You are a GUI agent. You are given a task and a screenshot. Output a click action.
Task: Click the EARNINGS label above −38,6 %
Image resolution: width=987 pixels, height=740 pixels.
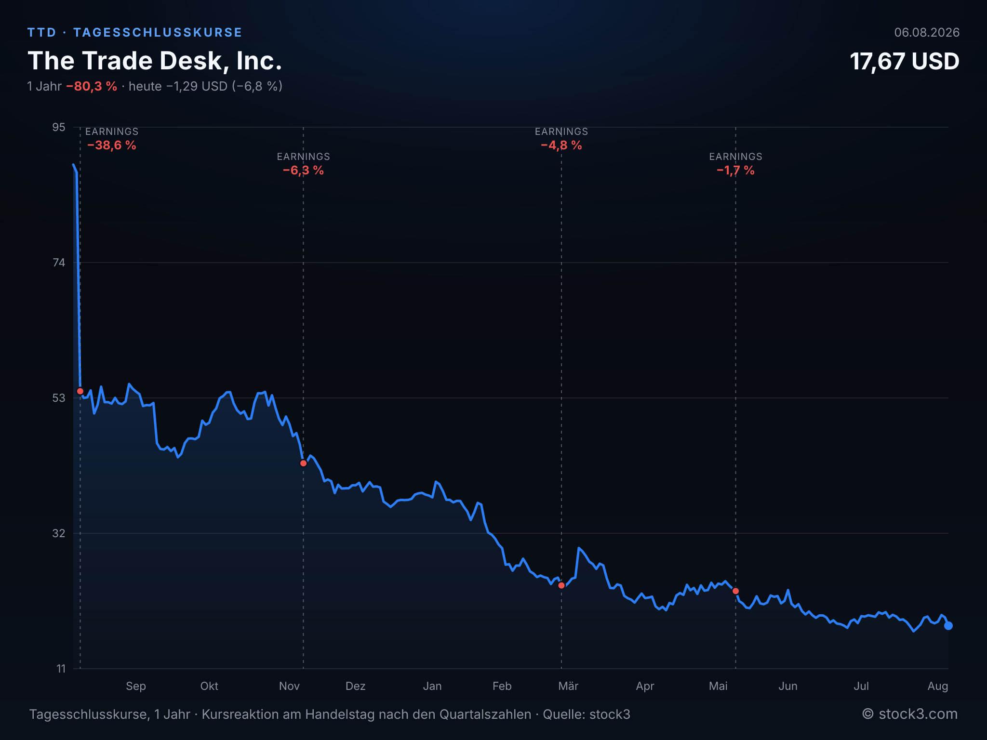click(112, 132)
